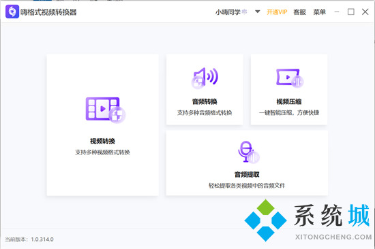
Task: Expand the user account dropdown arrow
Action: click(257, 12)
